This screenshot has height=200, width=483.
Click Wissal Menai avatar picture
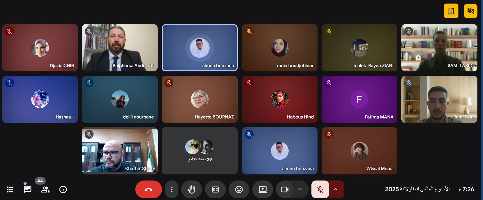pos(359,151)
